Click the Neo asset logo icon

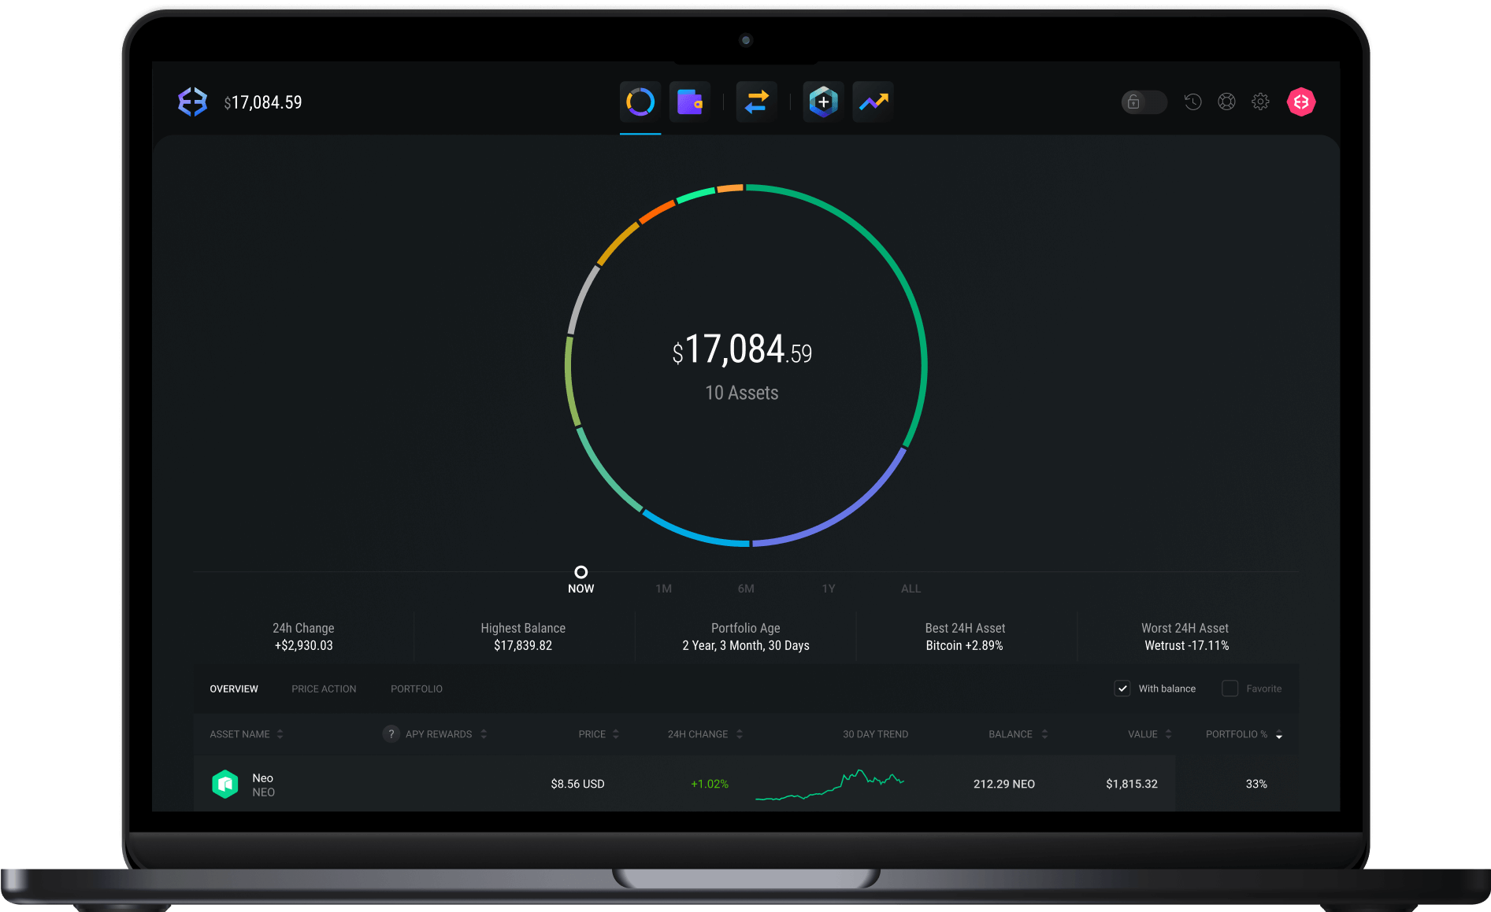click(x=225, y=784)
